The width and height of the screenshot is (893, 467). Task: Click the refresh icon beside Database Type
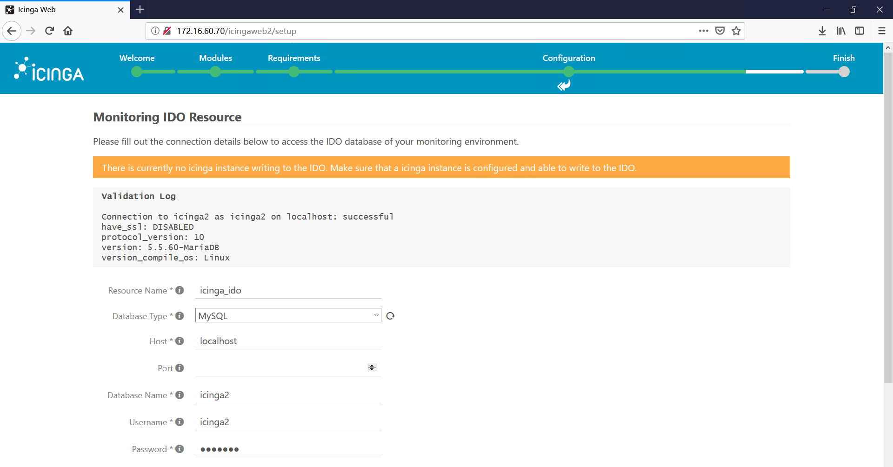point(391,316)
